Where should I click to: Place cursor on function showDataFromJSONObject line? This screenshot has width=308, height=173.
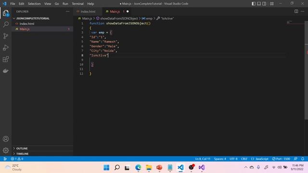(x=120, y=24)
